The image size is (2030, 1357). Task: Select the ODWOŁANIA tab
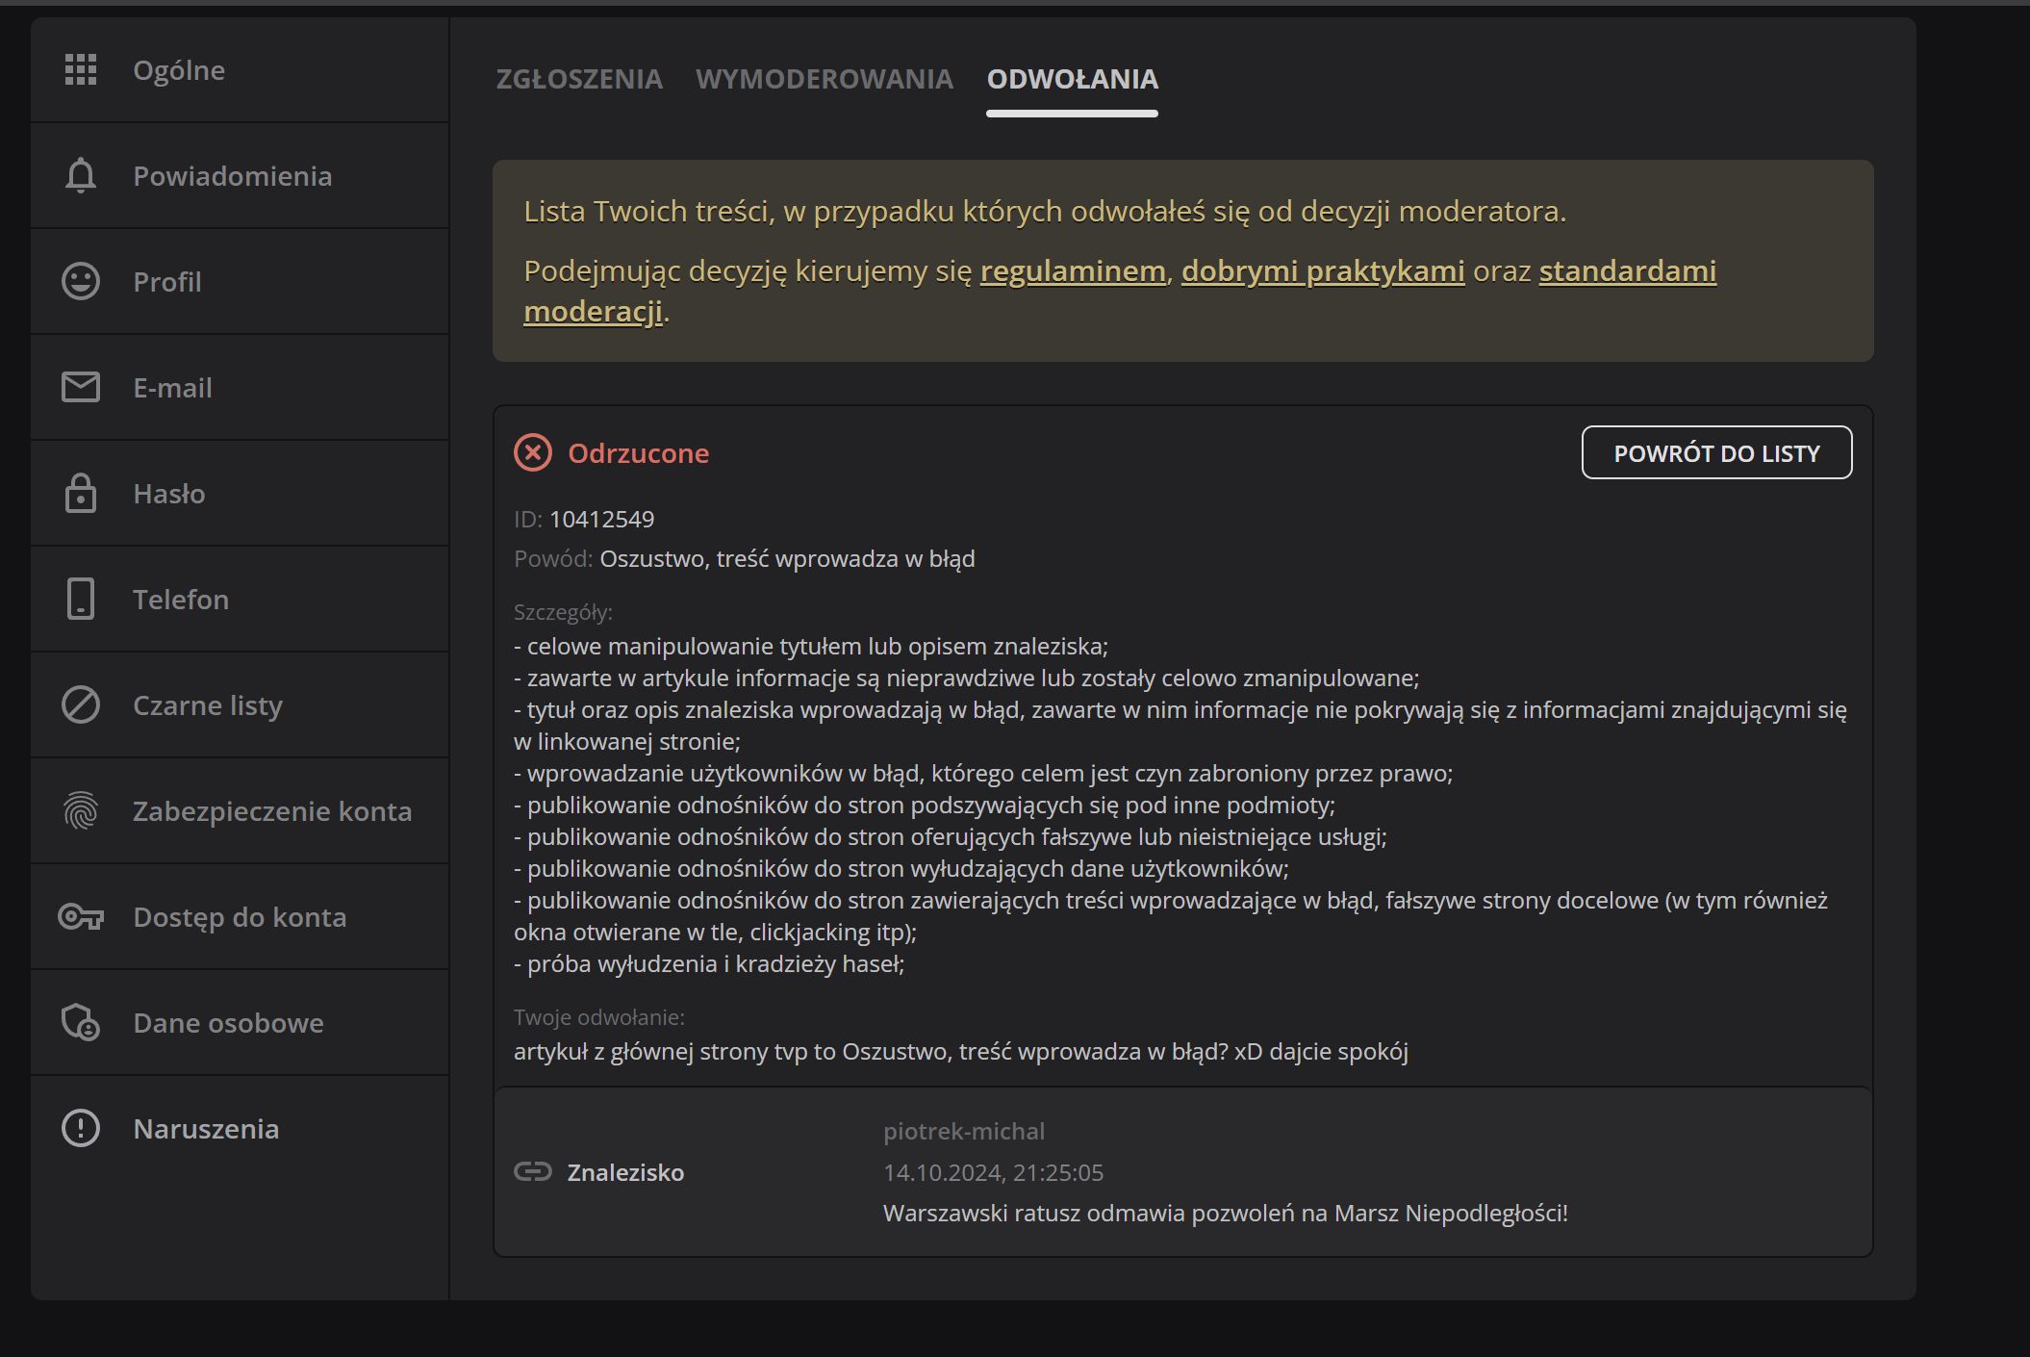pos(1072,79)
